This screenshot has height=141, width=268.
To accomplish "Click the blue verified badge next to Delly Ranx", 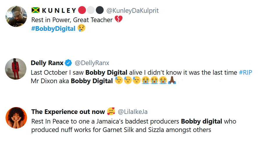I will pos(68,63).
